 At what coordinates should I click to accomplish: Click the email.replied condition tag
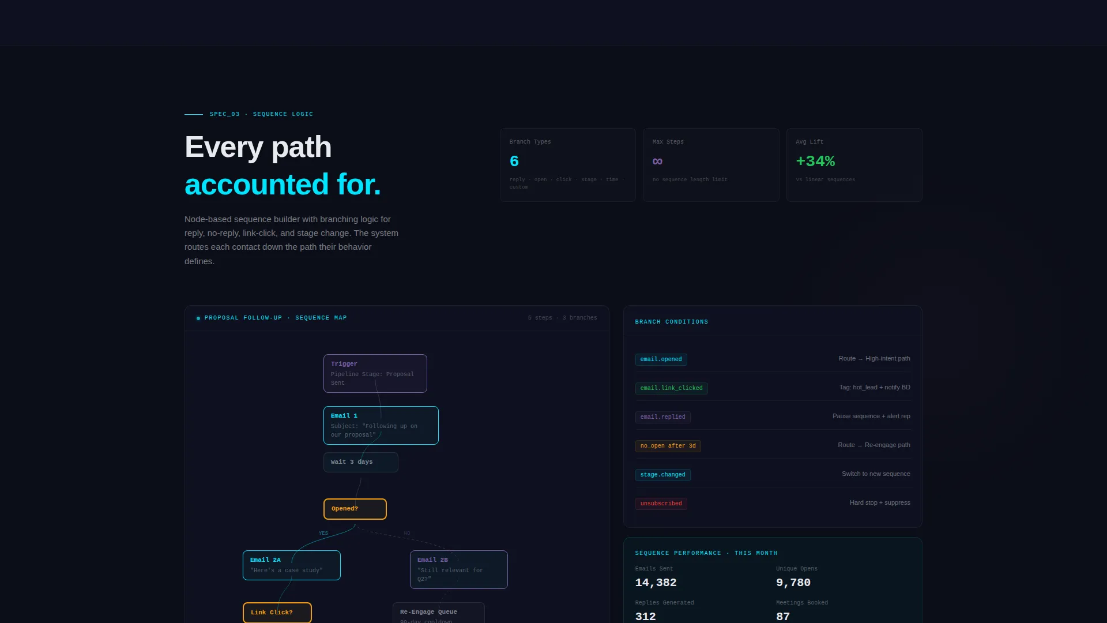[662, 417]
